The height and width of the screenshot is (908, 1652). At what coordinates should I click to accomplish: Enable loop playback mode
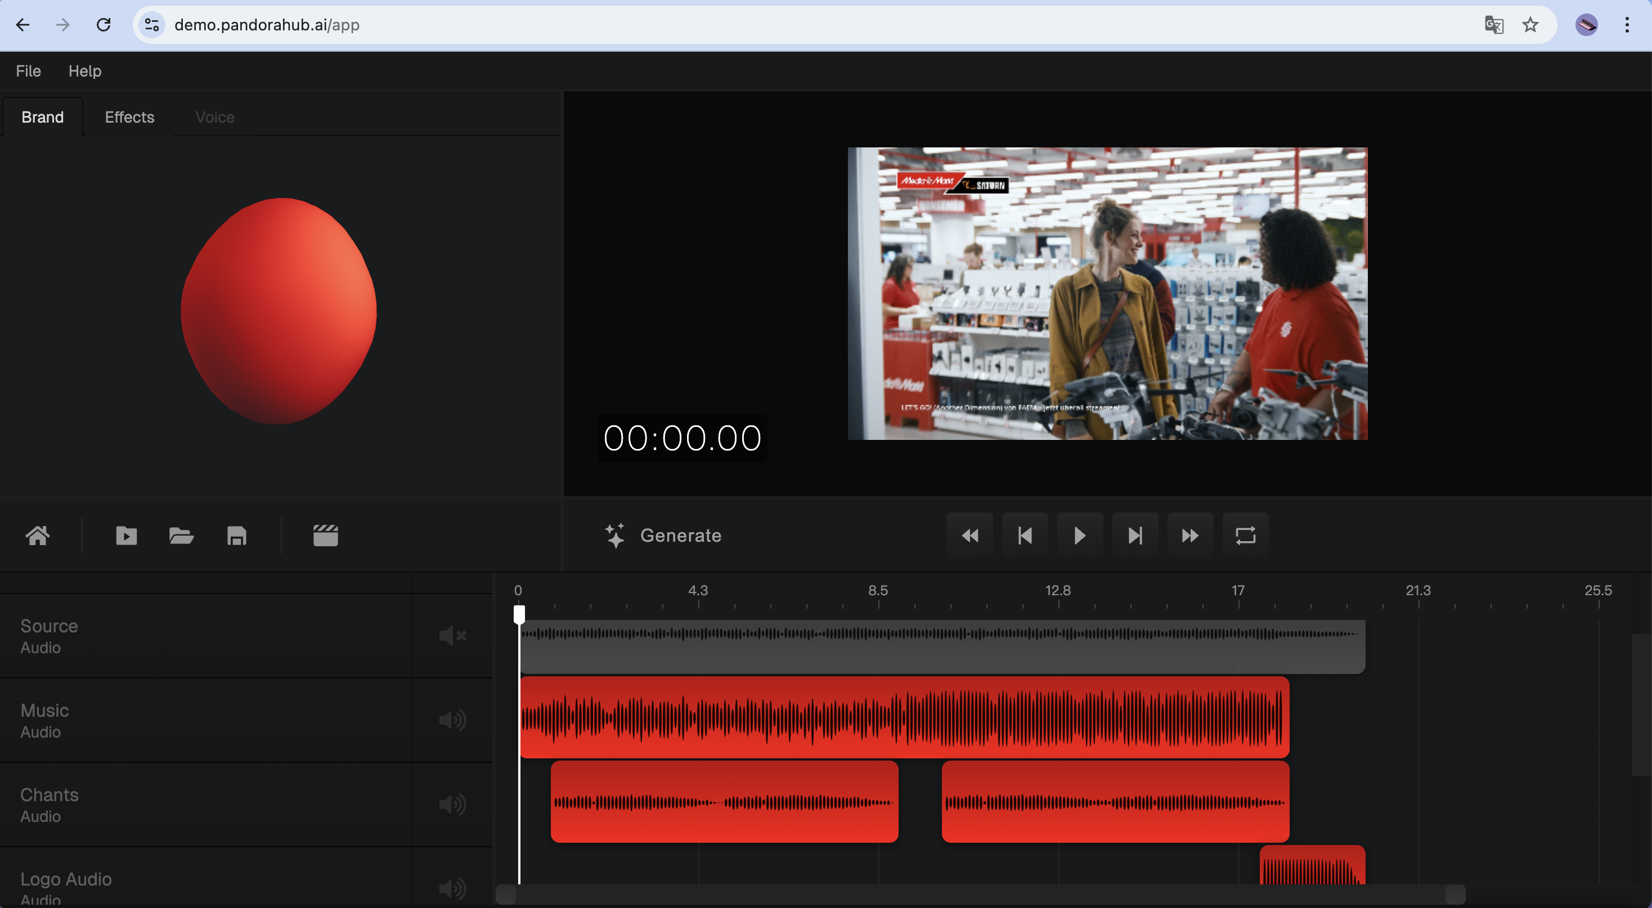pyautogui.click(x=1244, y=536)
